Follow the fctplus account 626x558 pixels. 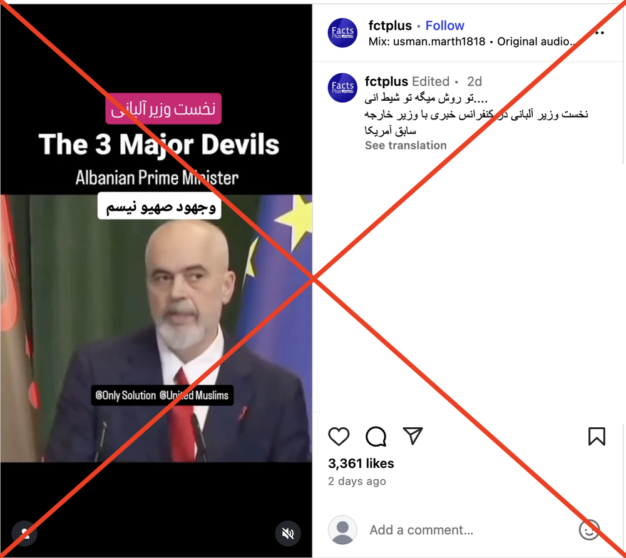444,26
